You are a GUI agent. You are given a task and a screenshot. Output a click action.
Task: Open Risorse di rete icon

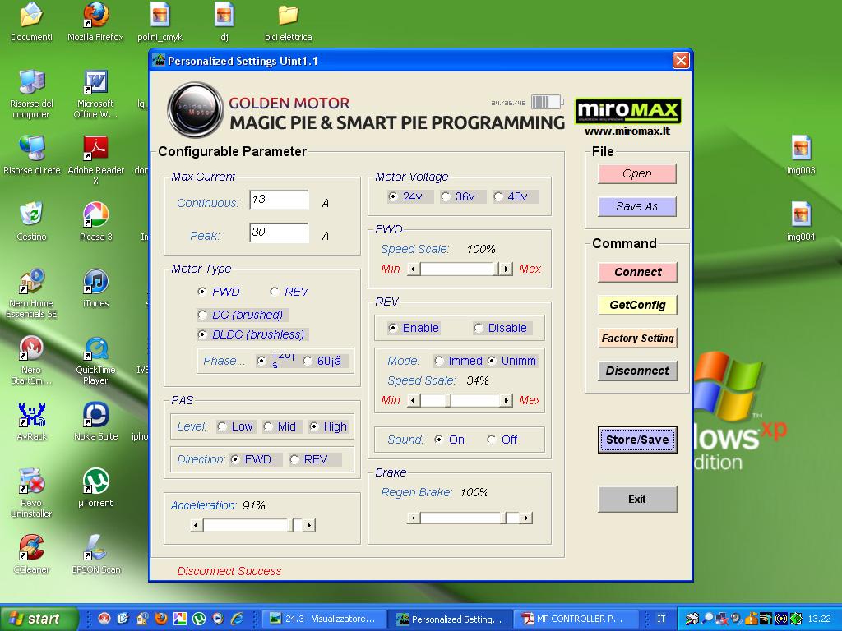32,155
